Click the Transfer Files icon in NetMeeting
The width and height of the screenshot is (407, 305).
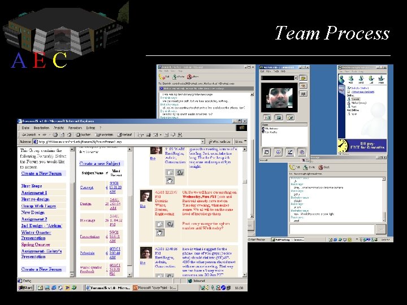click(x=301, y=152)
